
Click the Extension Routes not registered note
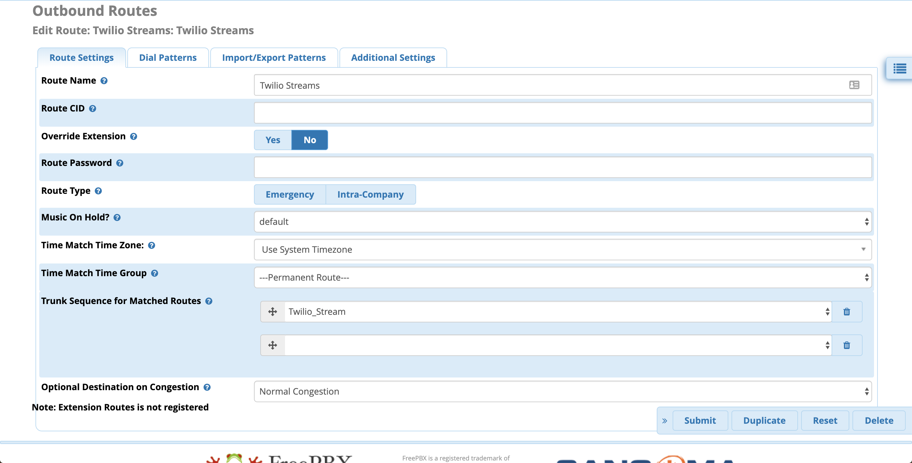pos(120,408)
